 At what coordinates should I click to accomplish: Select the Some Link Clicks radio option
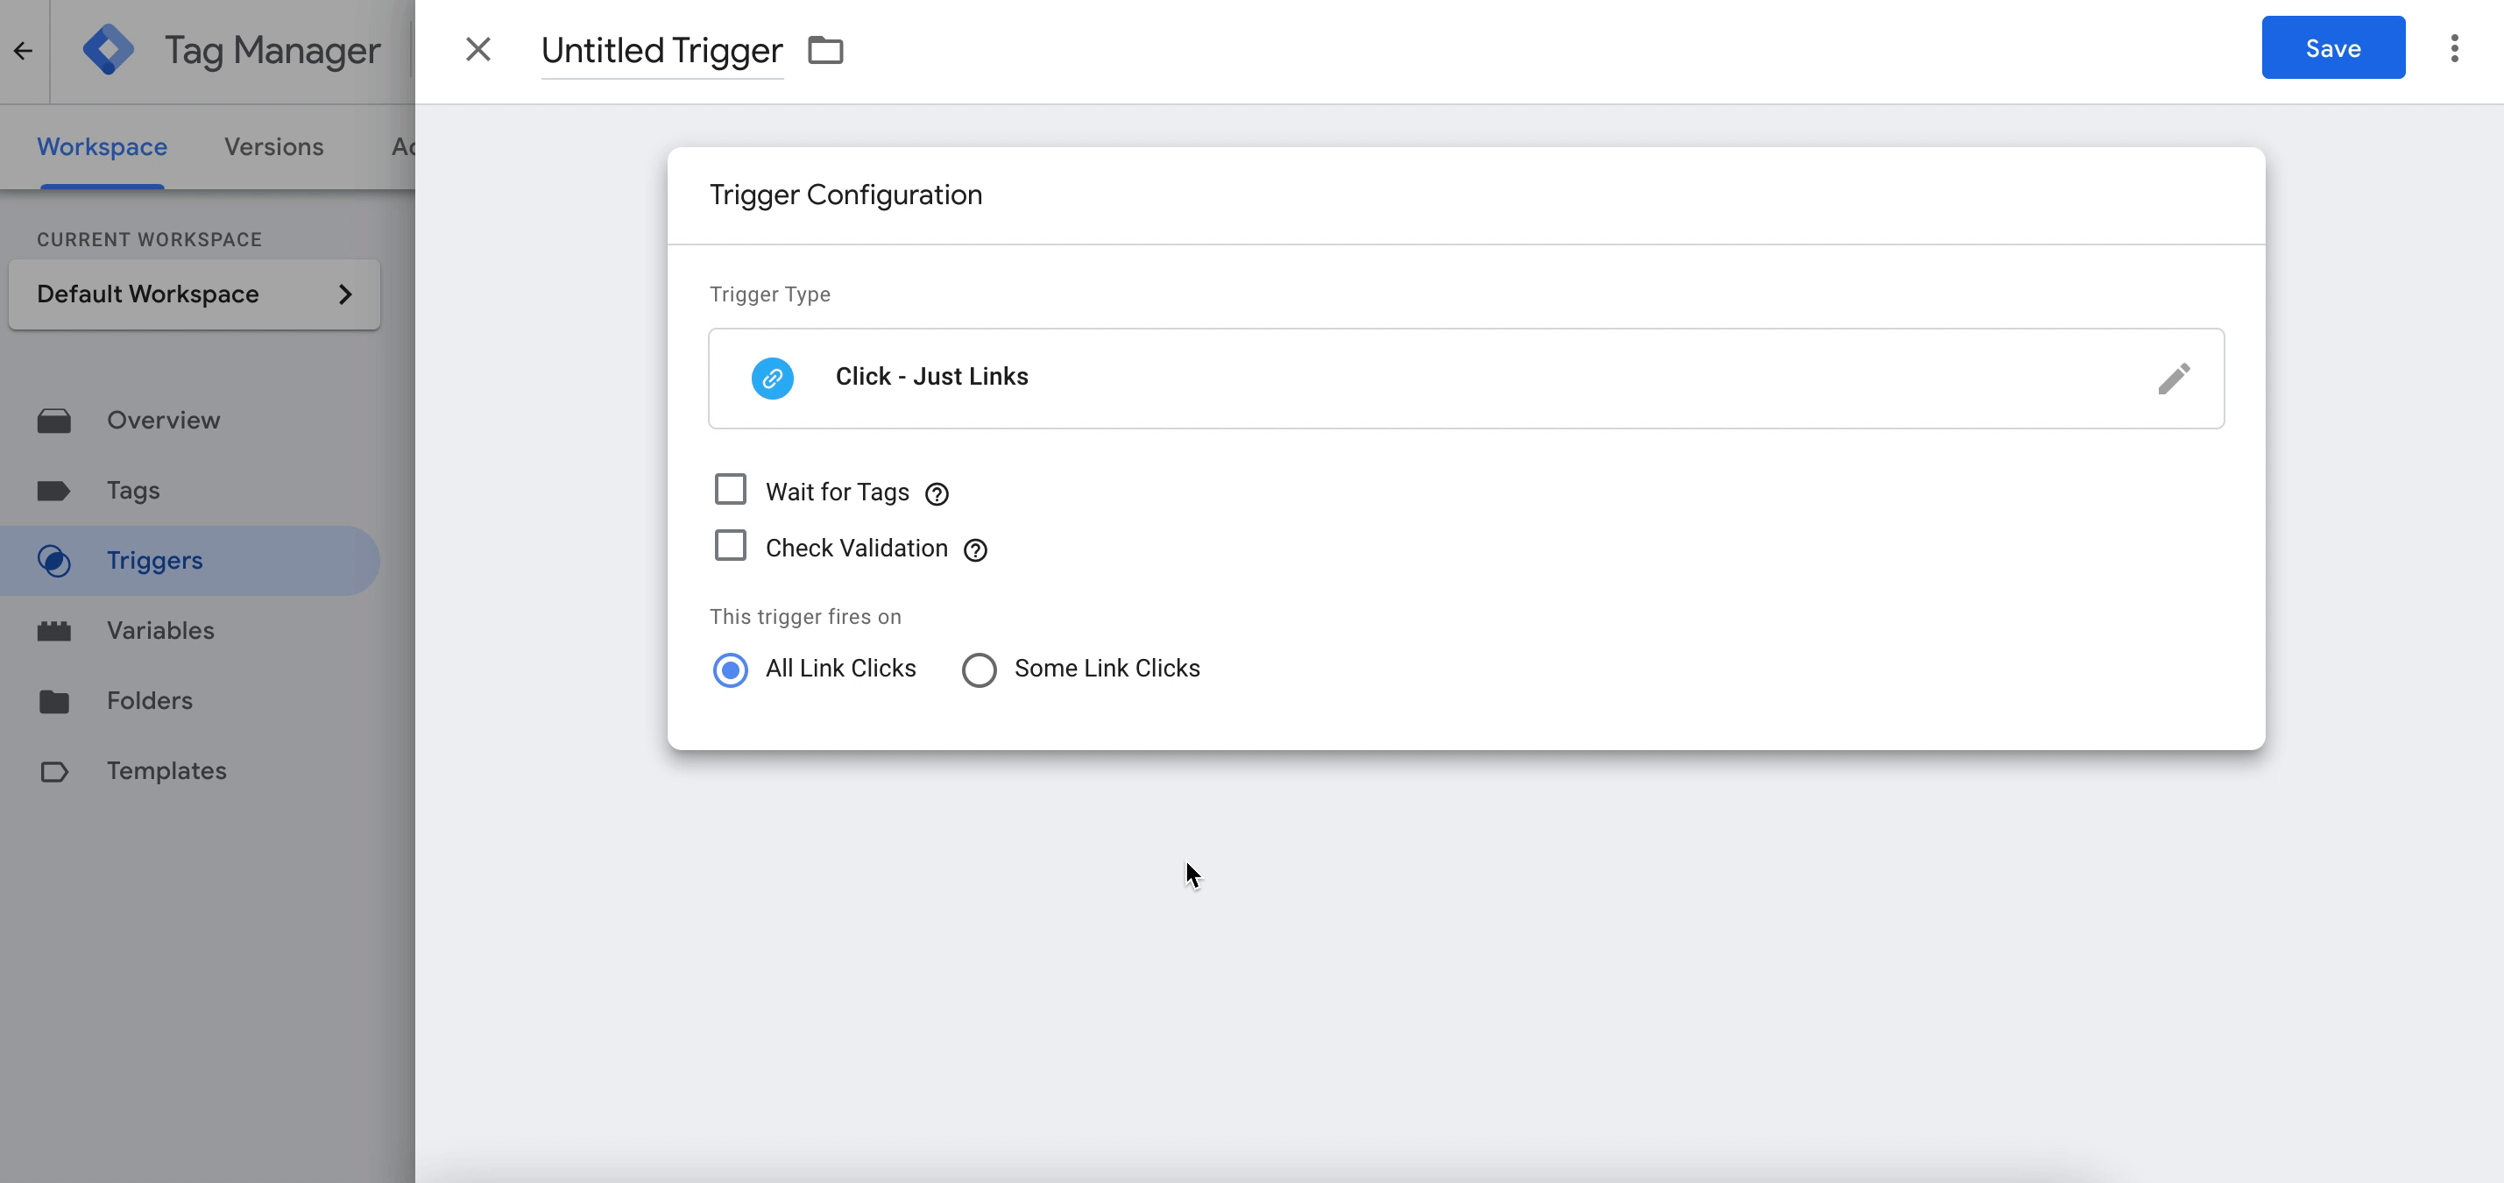(979, 669)
